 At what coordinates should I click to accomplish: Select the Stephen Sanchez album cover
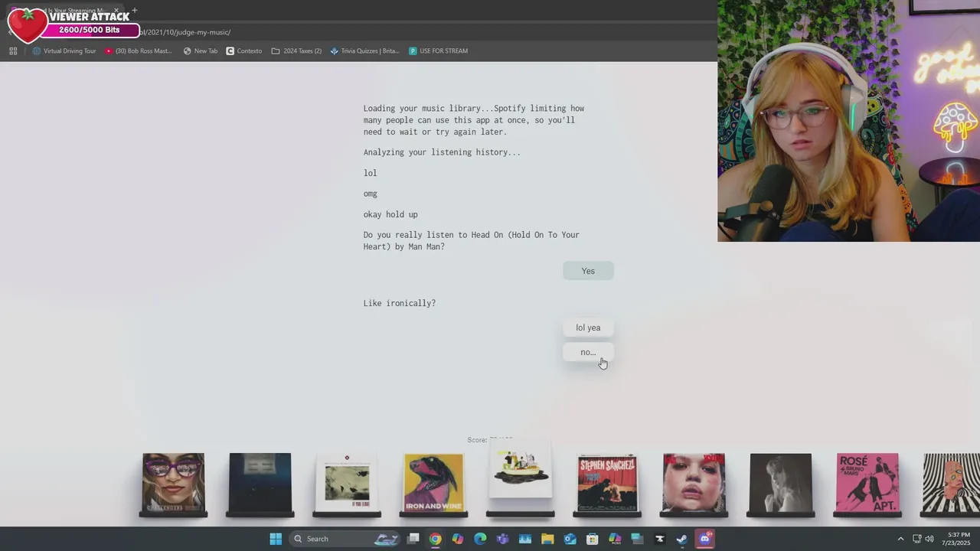click(x=607, y=482)
